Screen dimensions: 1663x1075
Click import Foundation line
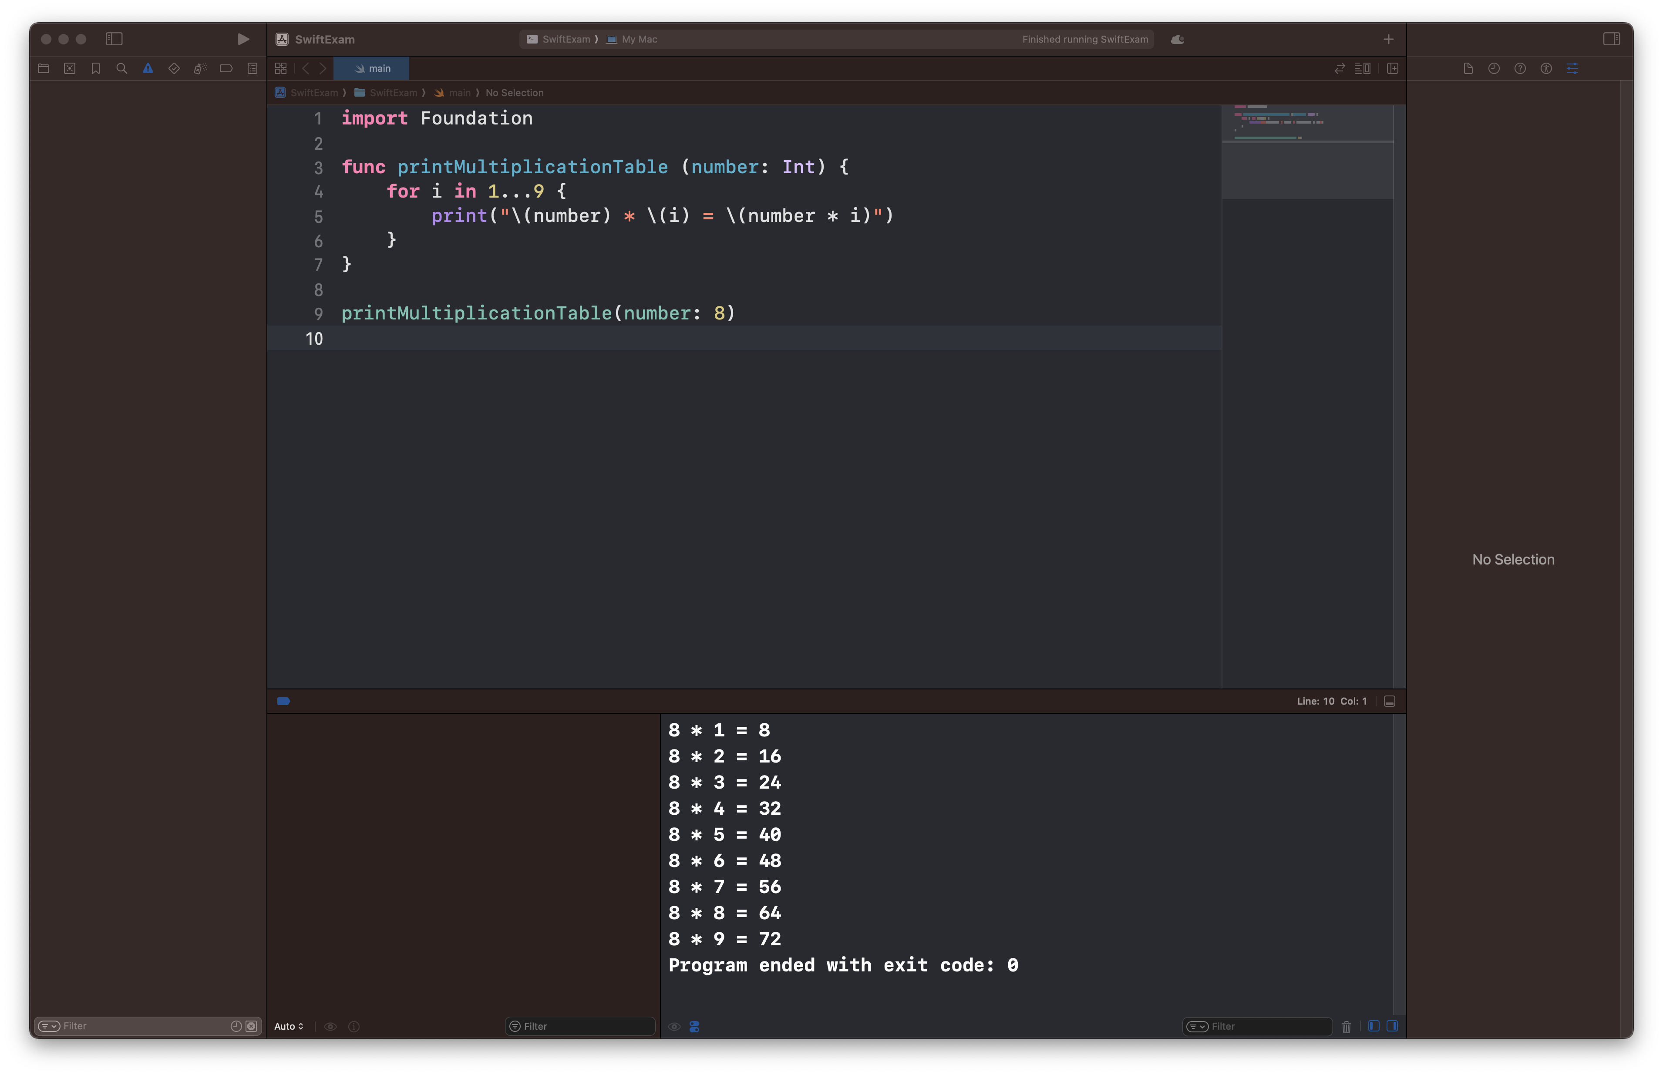[x=437, y=118]
